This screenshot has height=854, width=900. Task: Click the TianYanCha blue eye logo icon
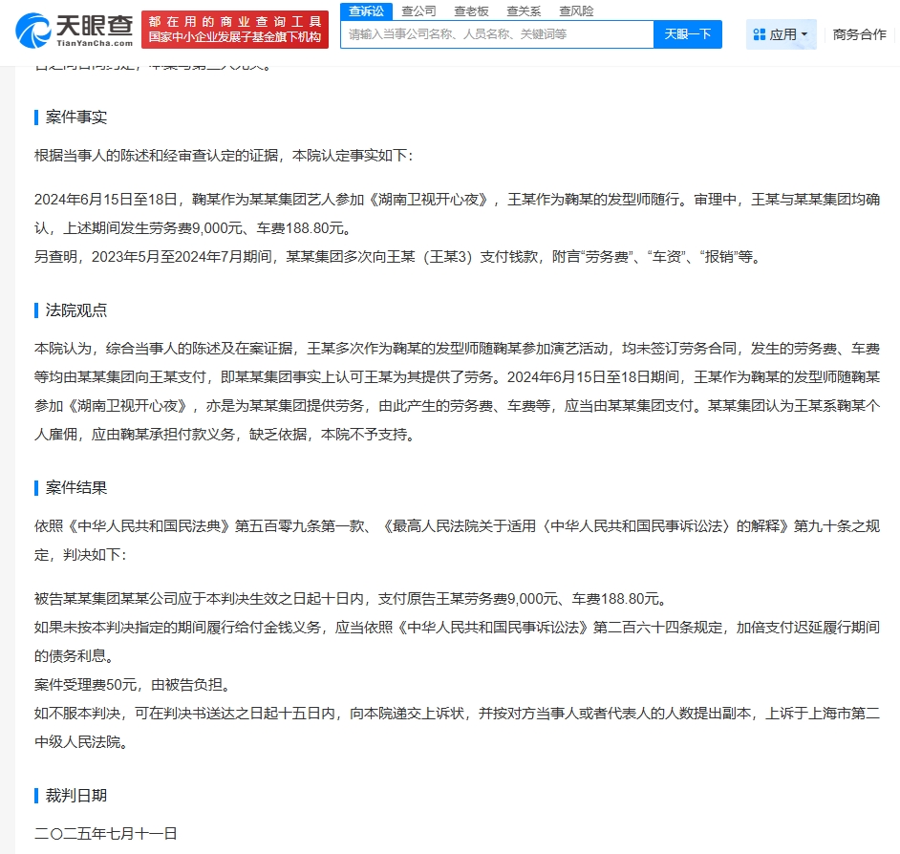33,31
